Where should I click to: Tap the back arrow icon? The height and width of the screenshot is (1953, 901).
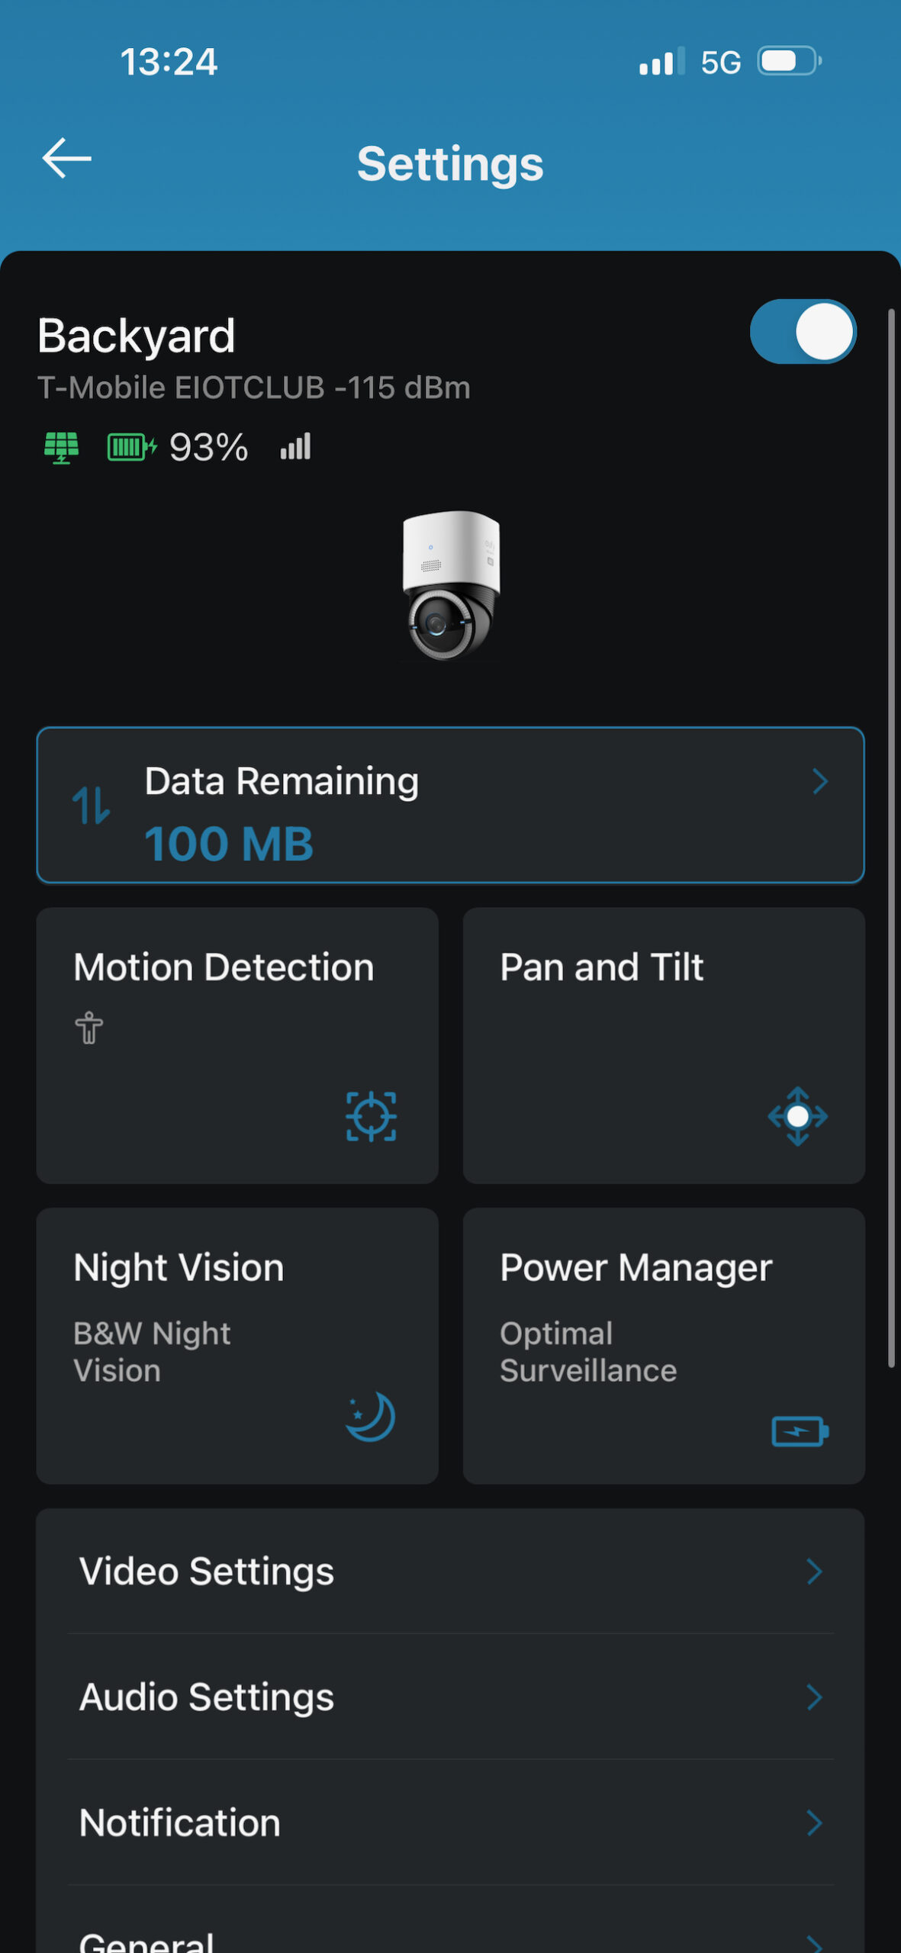(67, 159)
